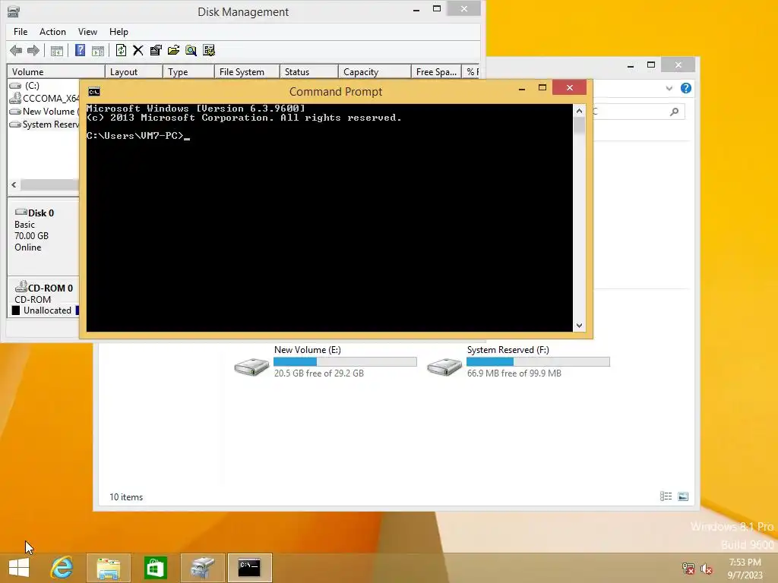Select CD-ROM 0 in the graphical view
778x583 pixels.
pyautogui.click(x=43, y=294)
